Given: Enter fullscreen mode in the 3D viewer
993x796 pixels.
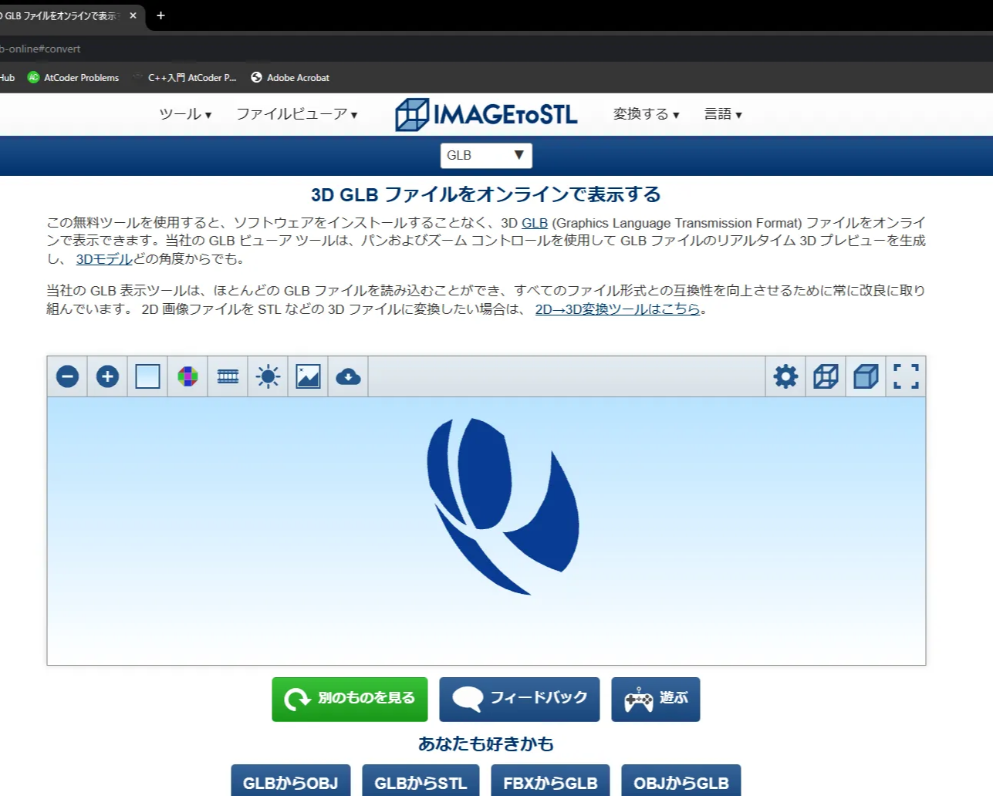Looking at the screenshot, I should coord(904,376).
